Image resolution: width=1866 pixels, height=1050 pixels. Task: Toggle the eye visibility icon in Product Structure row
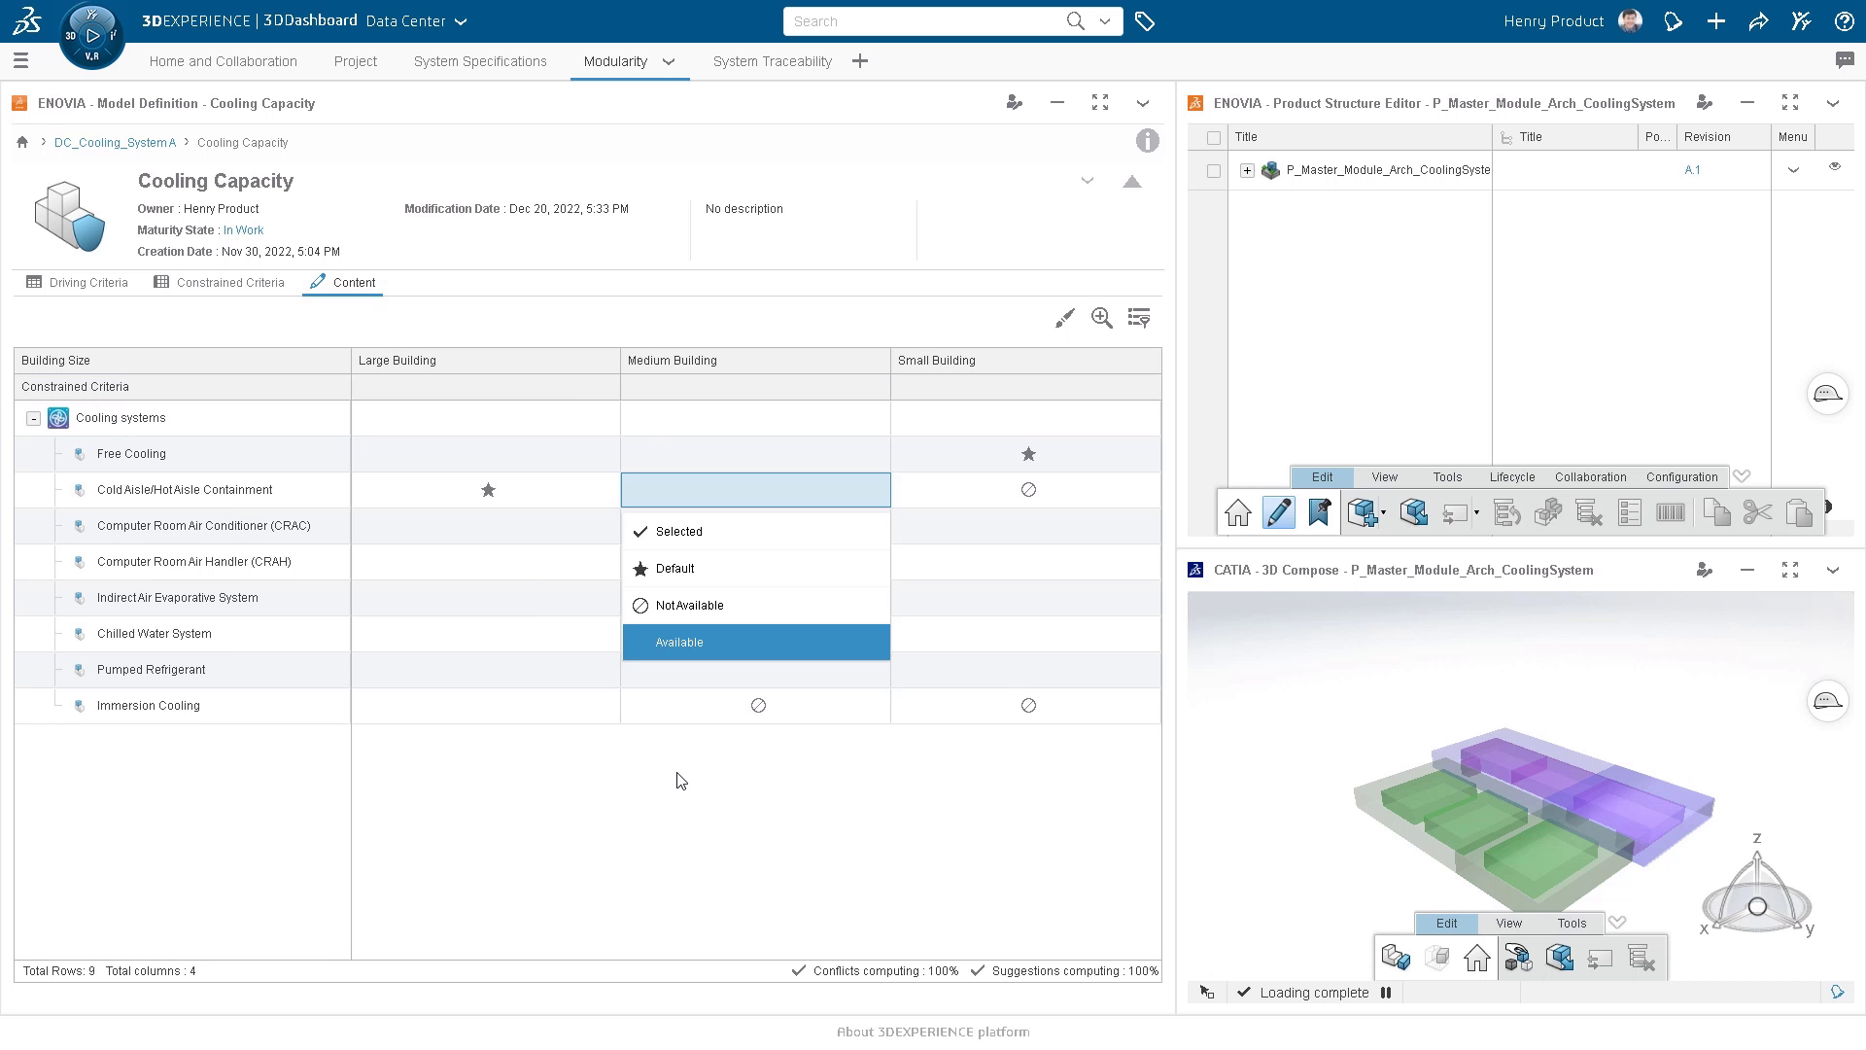[x=1835, y=167]
